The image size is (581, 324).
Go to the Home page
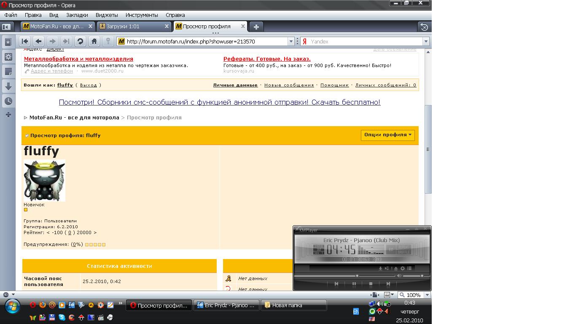click(x=94, y=41)
